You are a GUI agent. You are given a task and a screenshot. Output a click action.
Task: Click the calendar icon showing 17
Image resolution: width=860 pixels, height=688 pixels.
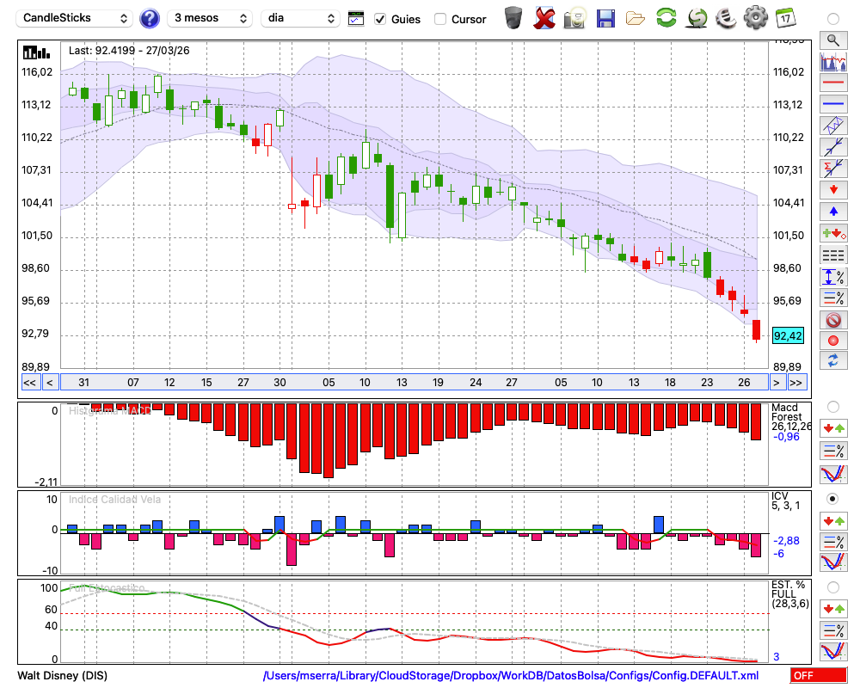pyautogui.click(x=785, y=18)
